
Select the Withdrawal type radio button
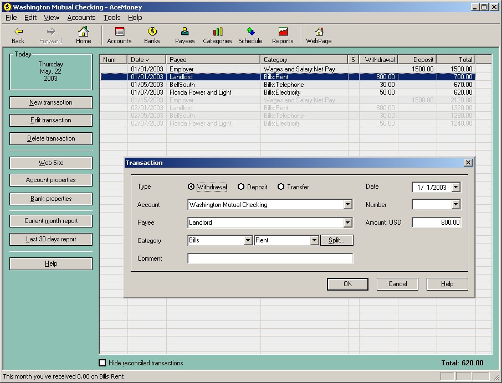click(x=191, y=187)
